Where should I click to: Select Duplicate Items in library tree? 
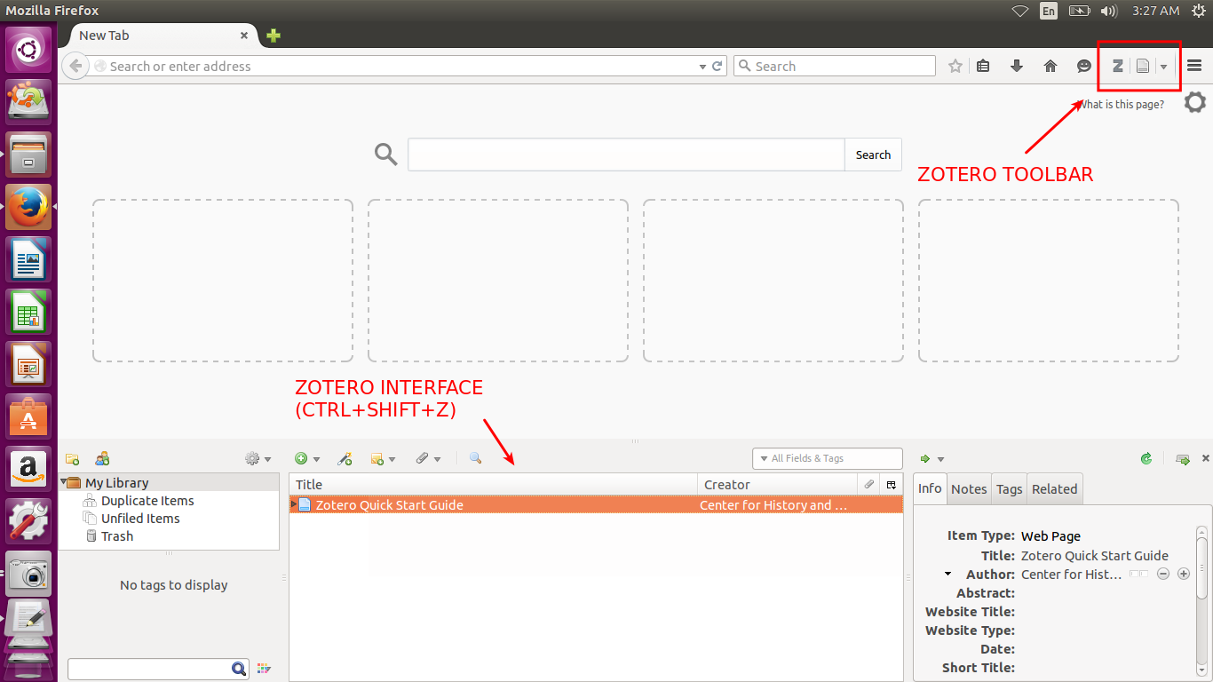147,501
